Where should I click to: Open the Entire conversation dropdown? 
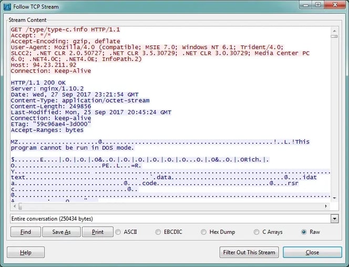[x=334, y=218]
